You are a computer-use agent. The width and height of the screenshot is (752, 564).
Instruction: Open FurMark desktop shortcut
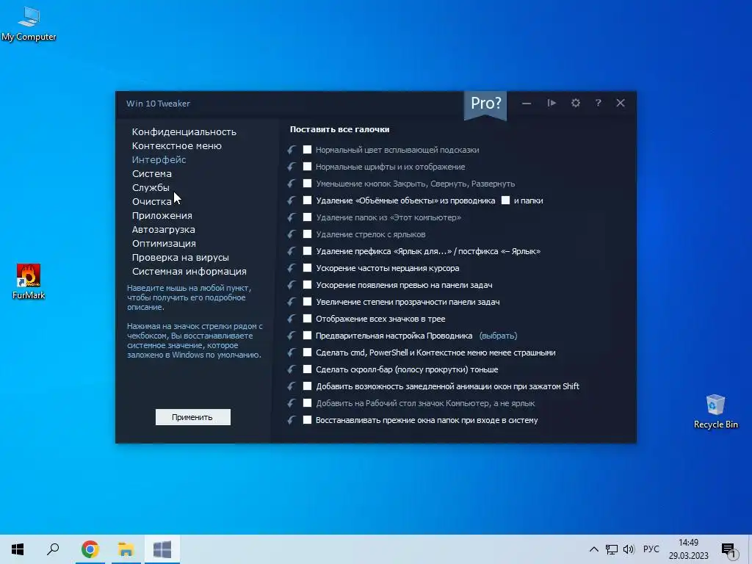click(x=29, y=281)
